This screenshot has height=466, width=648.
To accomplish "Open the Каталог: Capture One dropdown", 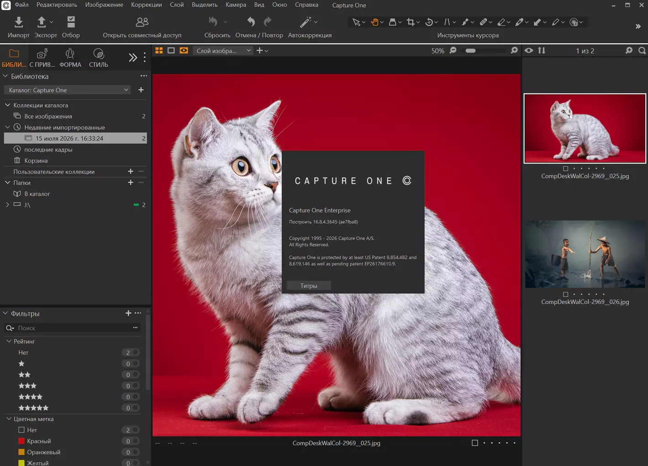I will (68, 90).
